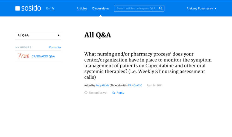The height and width of the screenshot is (137, 232).
Task: Click the search magnifier icon
Action: click(161, 8)
